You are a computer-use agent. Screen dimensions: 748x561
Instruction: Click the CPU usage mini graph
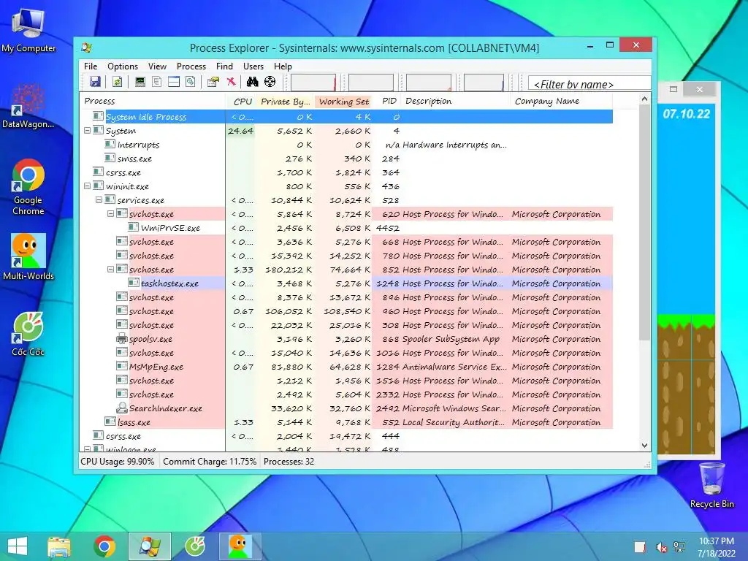coord(313,83)
